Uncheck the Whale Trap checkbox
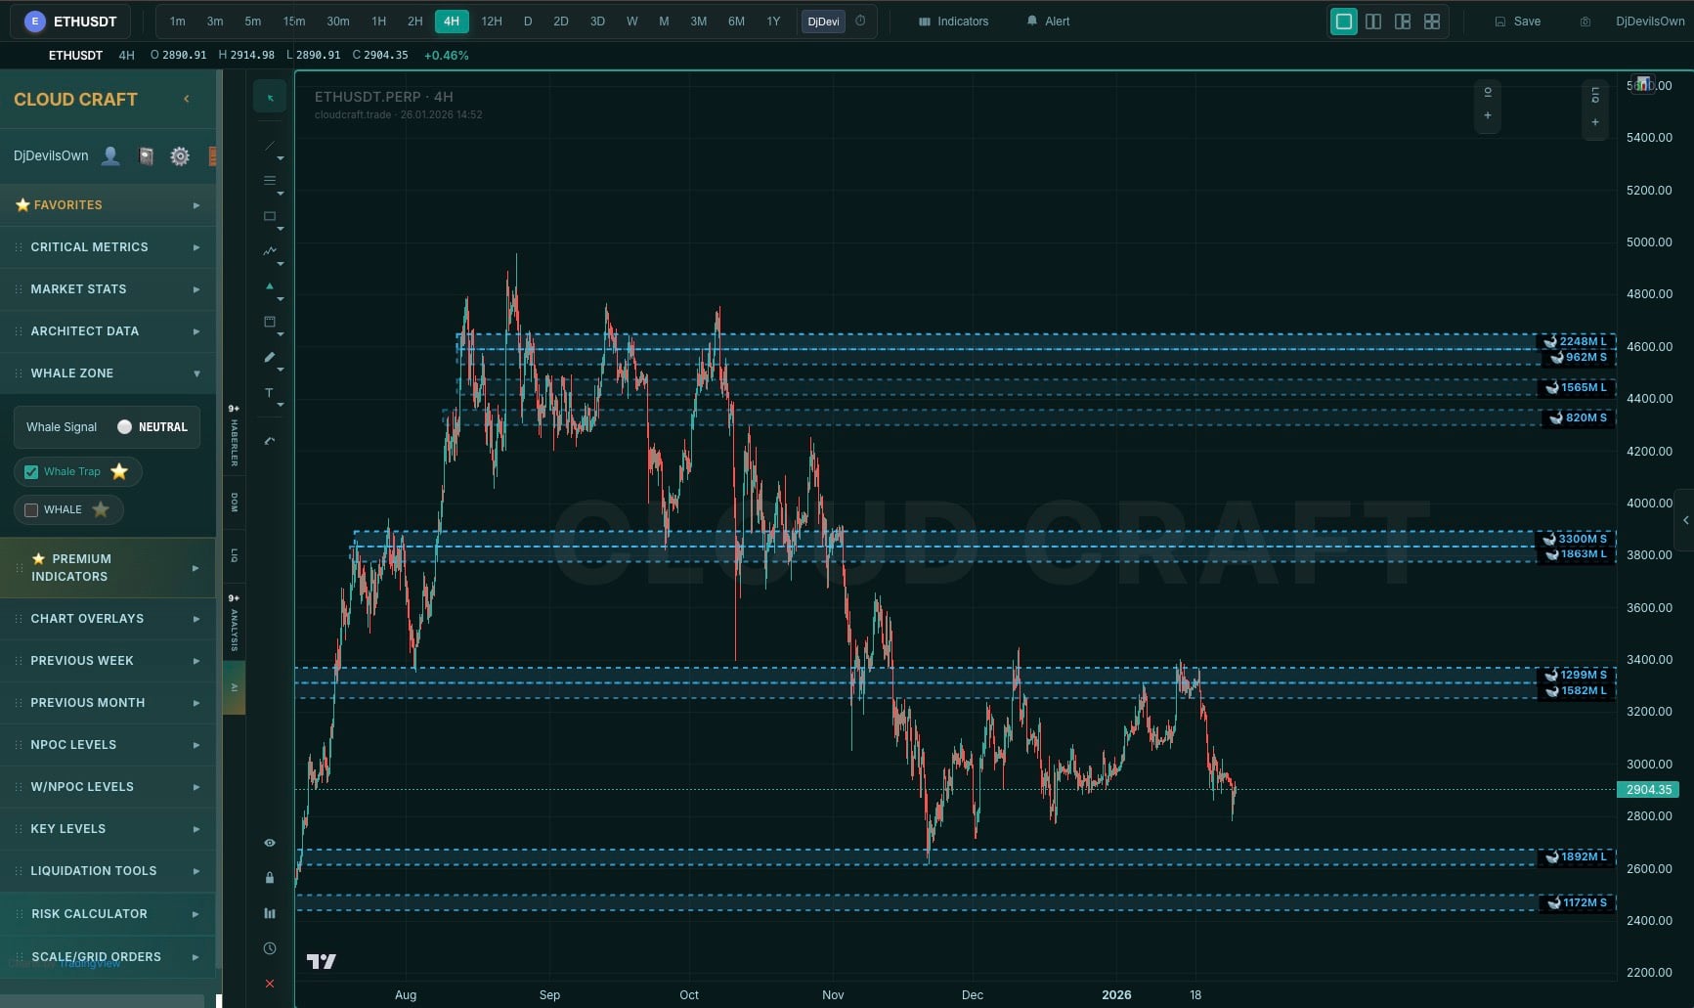Viewport: 1694px width, 1008px height. [x=31, y=472]
